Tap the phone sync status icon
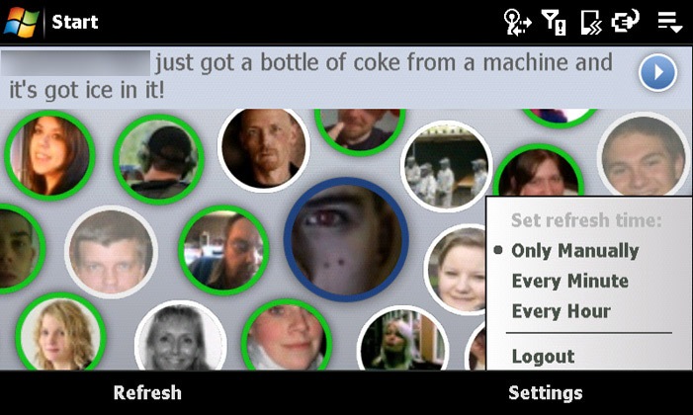This screenshot has width=693, height=415. tap(591, 22)
